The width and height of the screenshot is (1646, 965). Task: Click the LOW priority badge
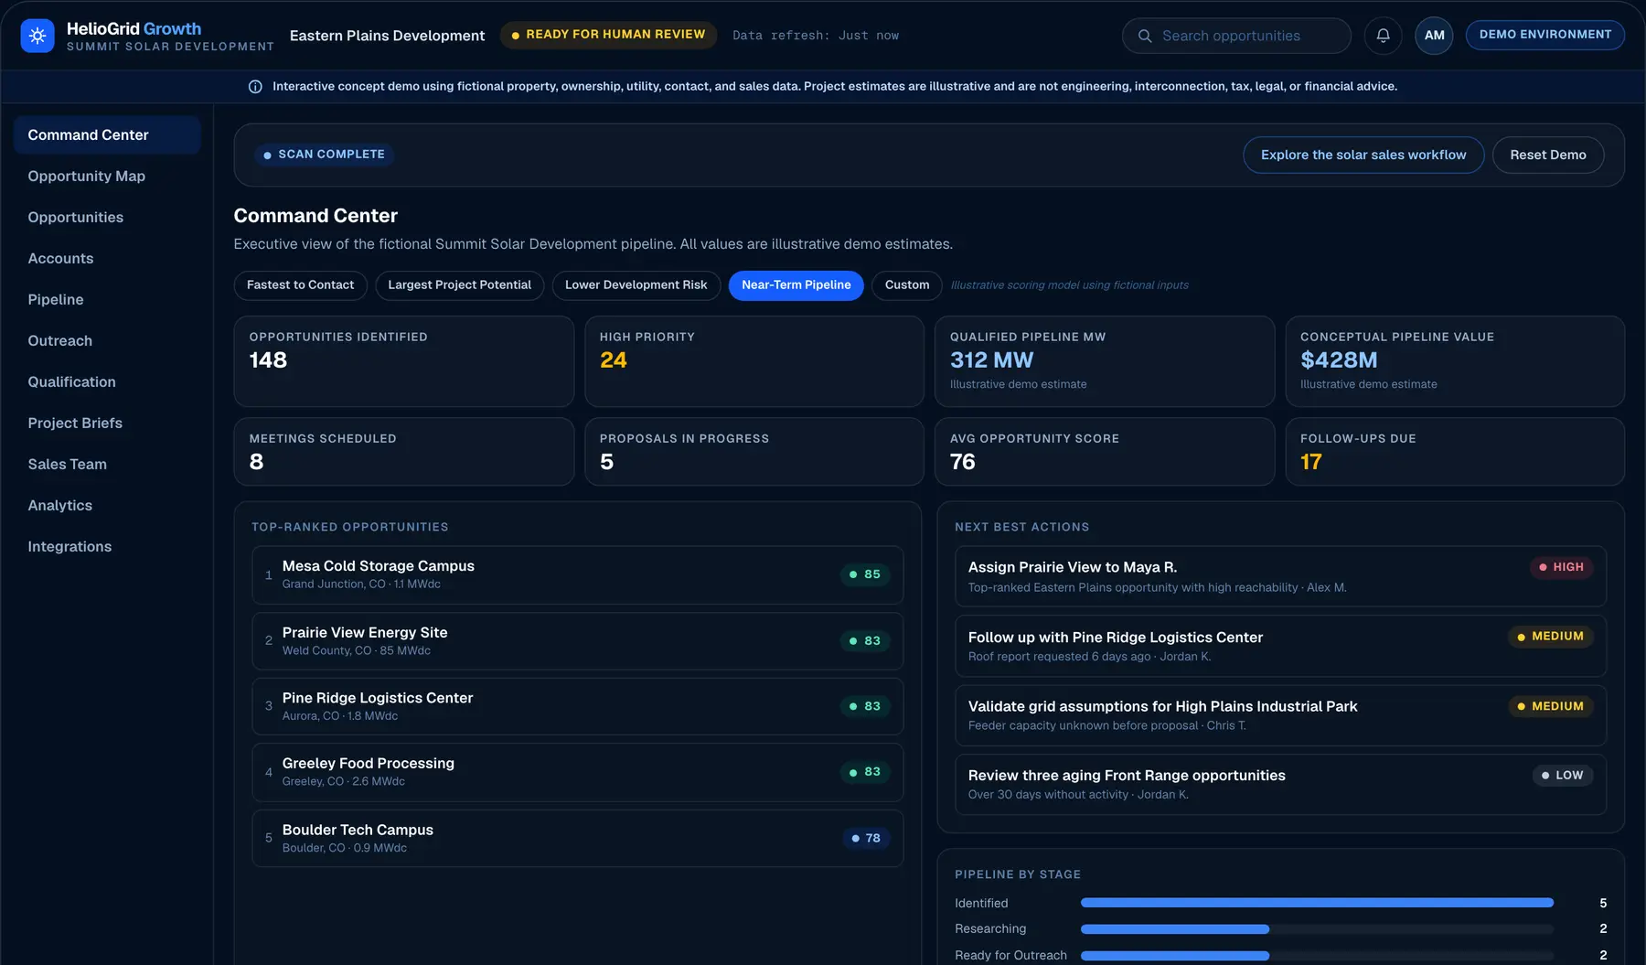pyautogui.click(x=1562, y=775)
